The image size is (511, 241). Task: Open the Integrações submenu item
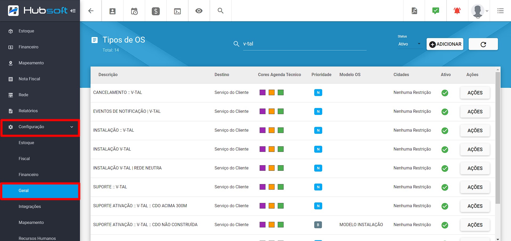click(x=30, y=207)
